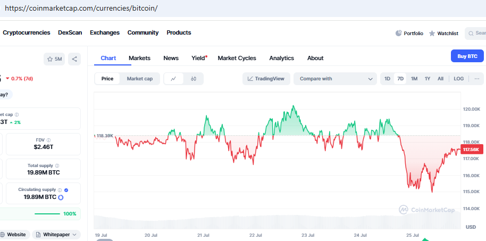
Task: Open Watchlist from the header
Action: [443, 33]
